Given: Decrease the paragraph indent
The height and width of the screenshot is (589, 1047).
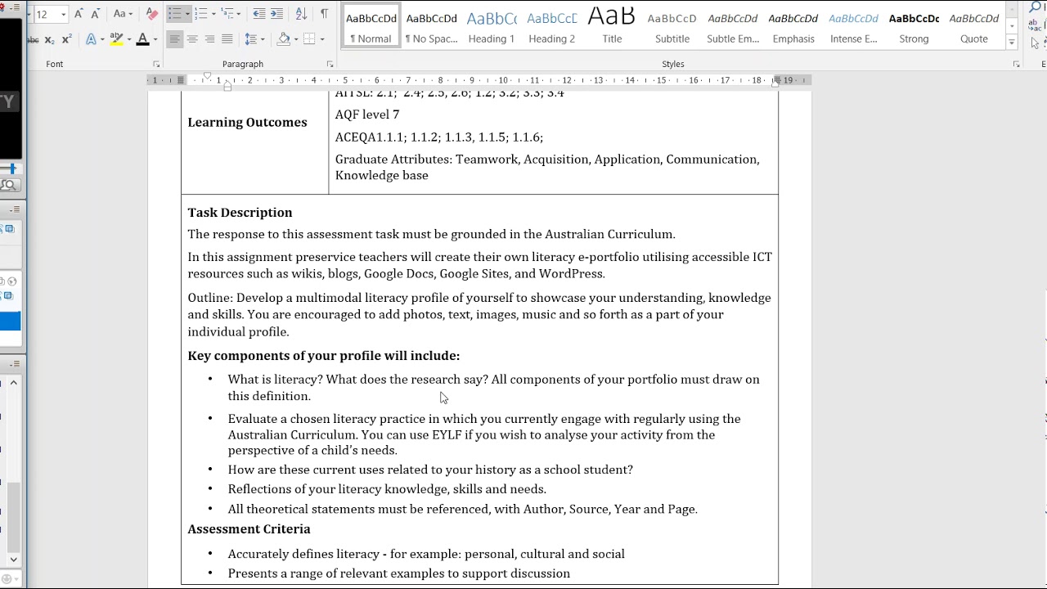Looking at the screenshot, I should click(x=259, y=14).
